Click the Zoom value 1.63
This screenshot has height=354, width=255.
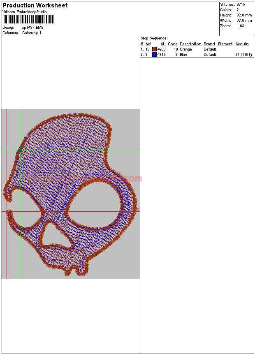coord(240,26)
